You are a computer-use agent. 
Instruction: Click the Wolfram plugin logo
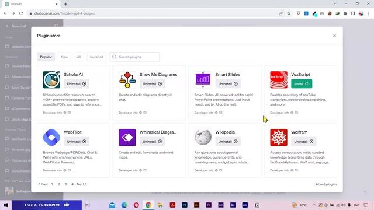pyautogui.click(x=279, y=138)
